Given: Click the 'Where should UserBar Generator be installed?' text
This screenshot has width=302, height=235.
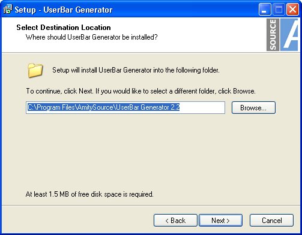Looking at the screenshot, I should tap(91, 37).
